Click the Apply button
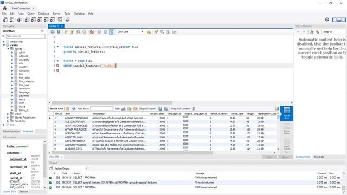The width and height of the screenshot is (347, 195). click(x=269, y=157)
